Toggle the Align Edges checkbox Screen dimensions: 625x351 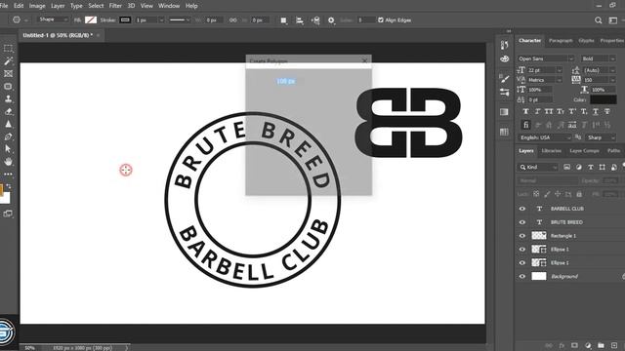[x=381, y=19]
